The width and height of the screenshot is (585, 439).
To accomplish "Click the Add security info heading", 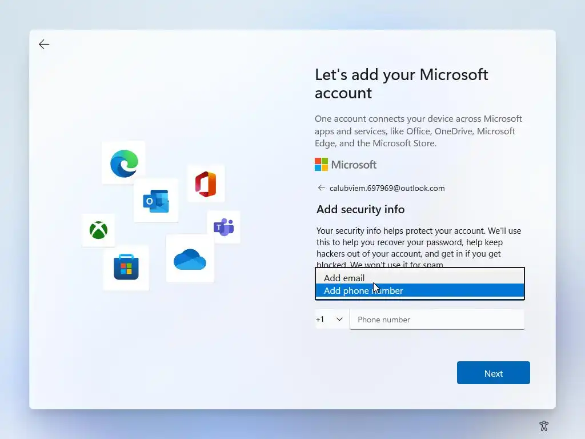I will [360, 209].
